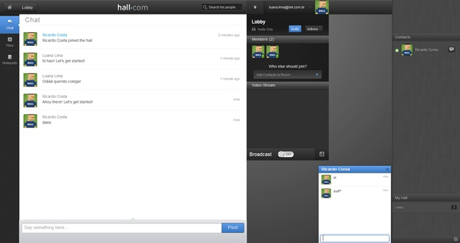Collapse the Members (2) section
Screen dimensions: 460x243
click(x=288, y=39)
